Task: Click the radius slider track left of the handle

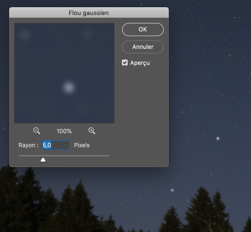Action: (30, 156)
